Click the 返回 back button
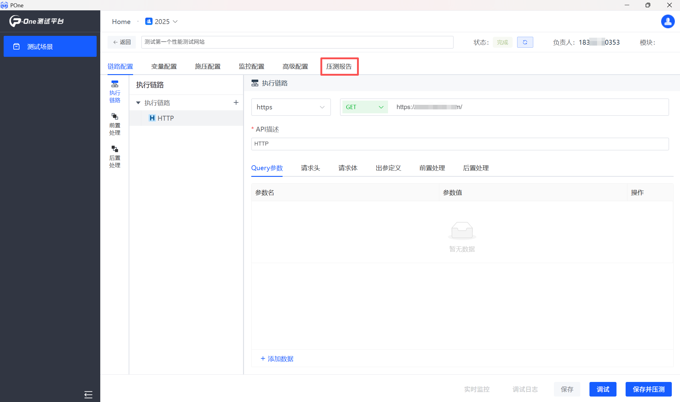This screenshot has height=402, width=680. coord(122,42)
